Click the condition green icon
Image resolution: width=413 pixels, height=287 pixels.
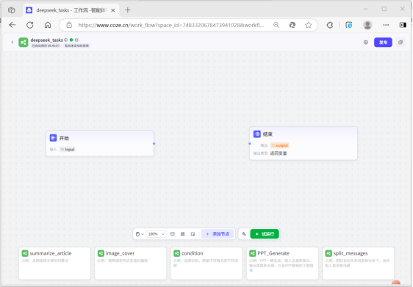click(176, 253)
